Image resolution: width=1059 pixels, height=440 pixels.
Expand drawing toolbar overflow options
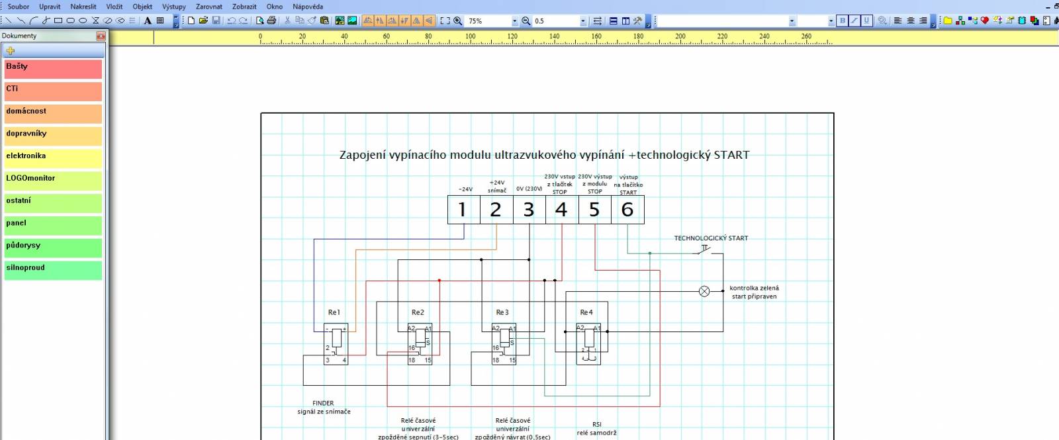point(176,21)
